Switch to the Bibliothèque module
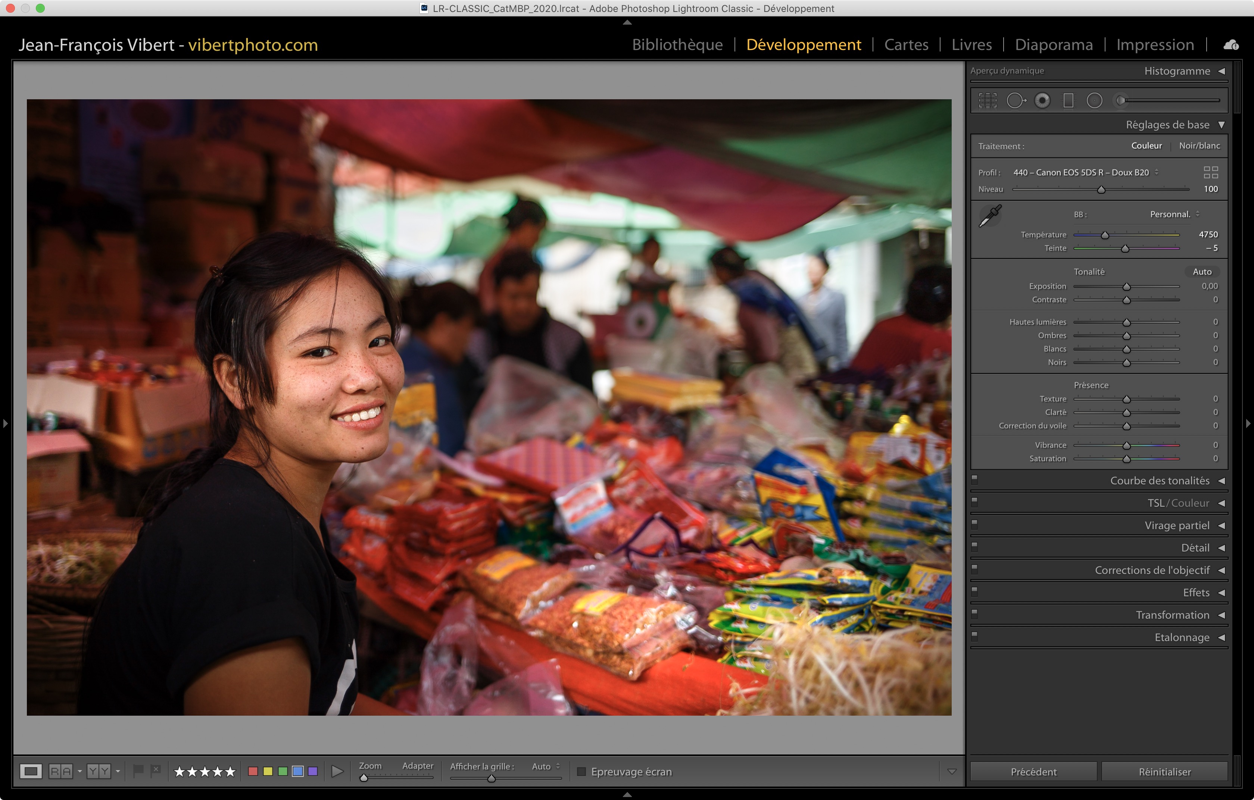 [x=677, y=45]
